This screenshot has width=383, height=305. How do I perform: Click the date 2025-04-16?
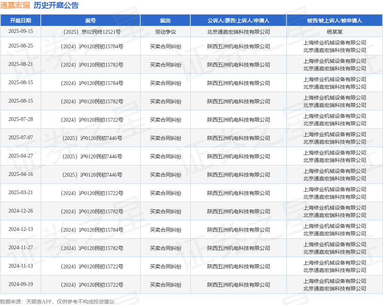pos(21,174)
